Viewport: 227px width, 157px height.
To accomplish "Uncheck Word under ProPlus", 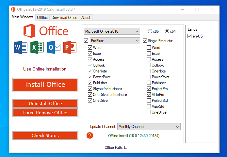I will 90,47.
